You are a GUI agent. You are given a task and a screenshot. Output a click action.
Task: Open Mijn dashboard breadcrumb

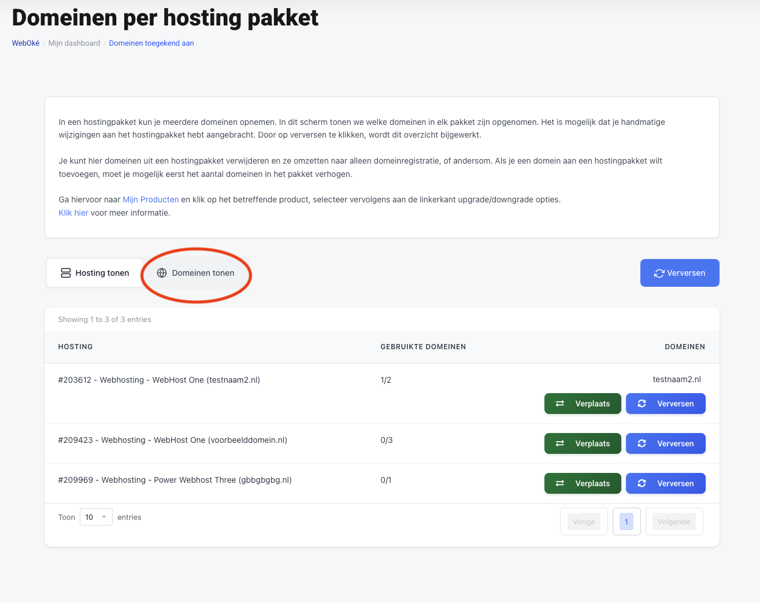(74, 43)
